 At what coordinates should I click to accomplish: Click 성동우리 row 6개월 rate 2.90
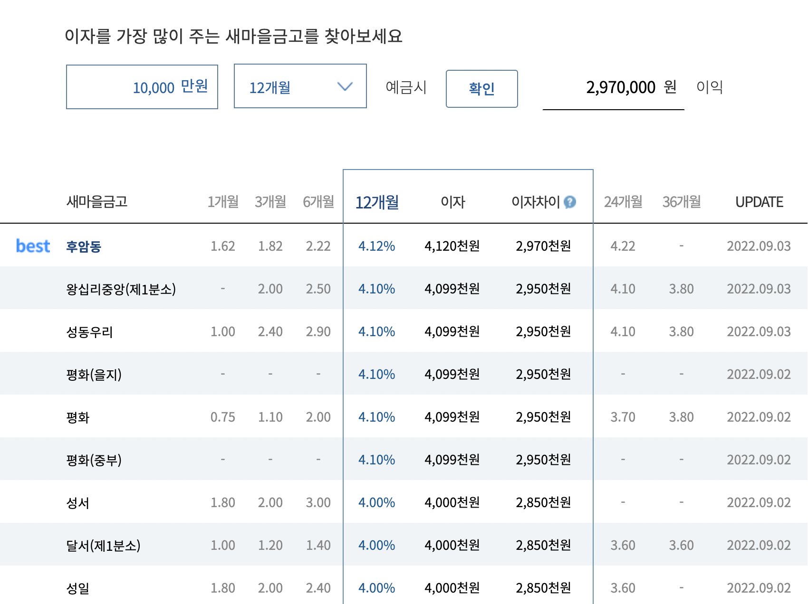pyautogui.click(x=318, y=331)
